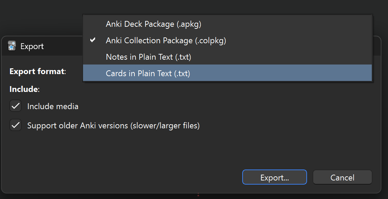Click the "Export" window title text
Image resolution: width=388 pixels, height=199 pixels.
click(32, 46)
